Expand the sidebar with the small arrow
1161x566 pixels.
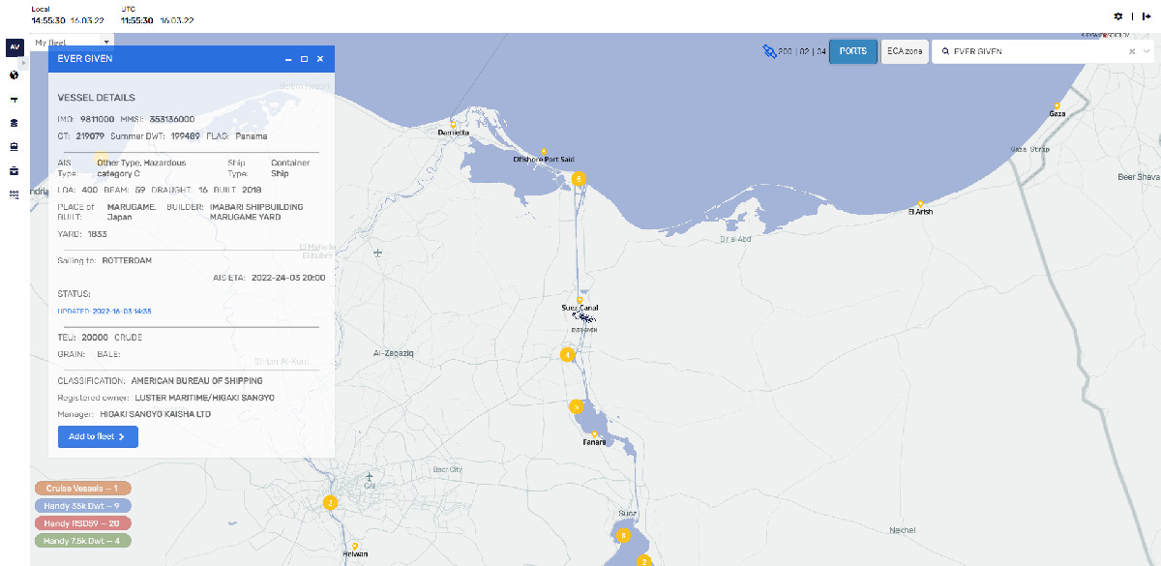(24, 63)
